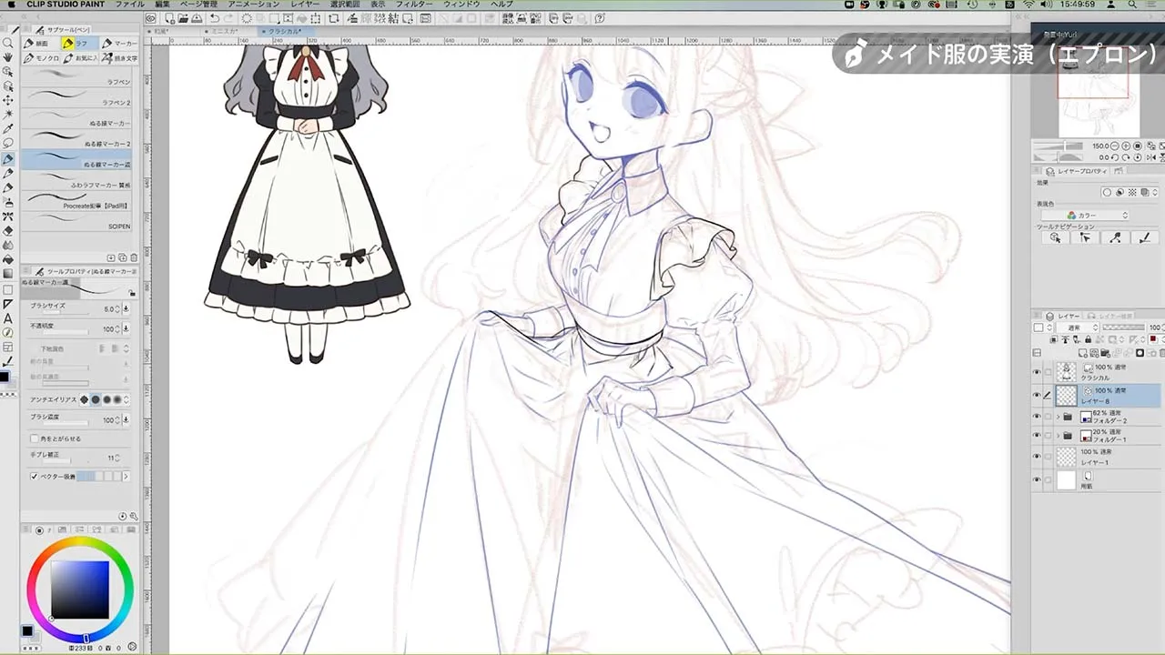Delete sub tool with the trash icon
Image resolution: width=1165 pixels, height=655 pixels.
click(134, 258)
